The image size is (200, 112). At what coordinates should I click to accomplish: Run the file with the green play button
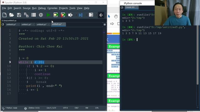pyautogui.click(x=48, y=15)
